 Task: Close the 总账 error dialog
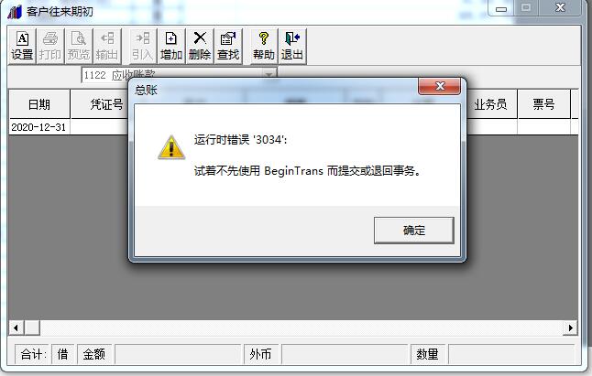pos(440,86)
